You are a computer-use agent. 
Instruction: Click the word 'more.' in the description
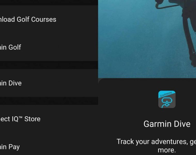[x=167, y=150]
